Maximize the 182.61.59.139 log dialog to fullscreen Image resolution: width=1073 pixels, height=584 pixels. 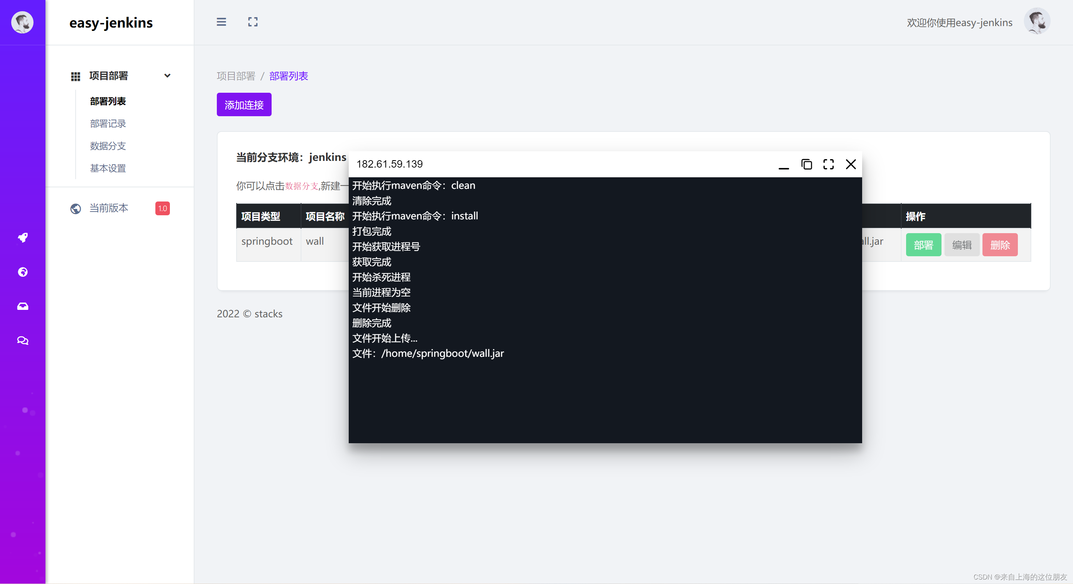pos(829,164)
